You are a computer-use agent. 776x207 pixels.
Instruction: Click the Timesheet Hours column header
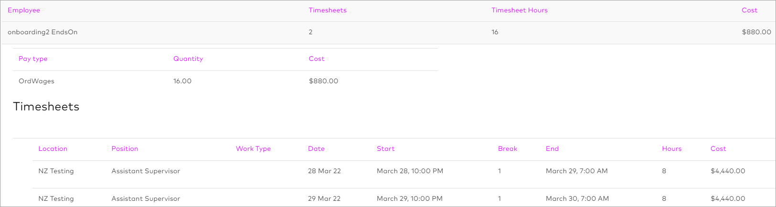519,10
